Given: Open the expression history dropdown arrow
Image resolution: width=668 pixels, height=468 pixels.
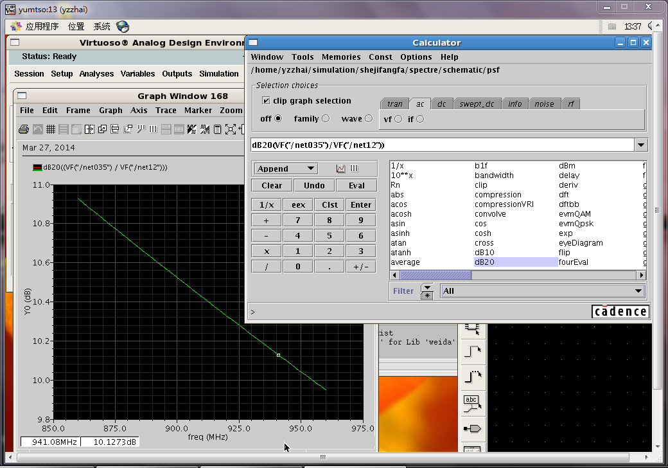Looking at the screenshot, I should pos(640,145).
